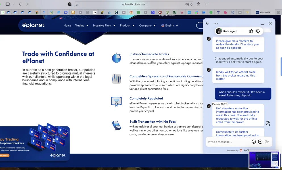Viewport: 282px width, 170px height.
Task: Click the add attachment plus icon
Action: [260, 142]
